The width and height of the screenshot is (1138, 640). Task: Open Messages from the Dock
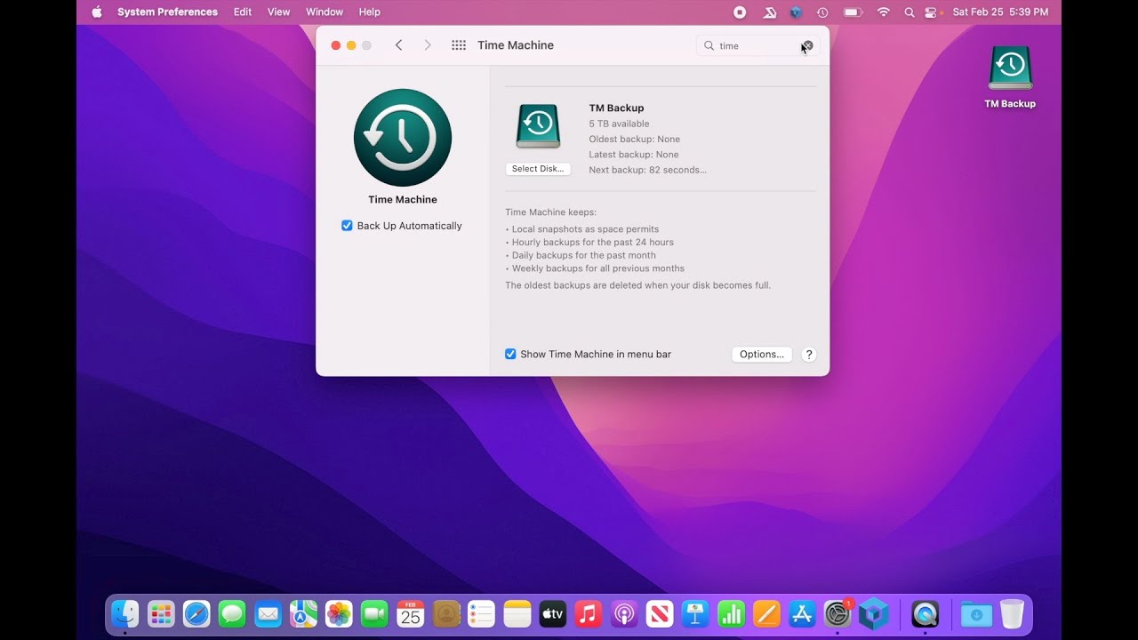click(x=232, y=613)
